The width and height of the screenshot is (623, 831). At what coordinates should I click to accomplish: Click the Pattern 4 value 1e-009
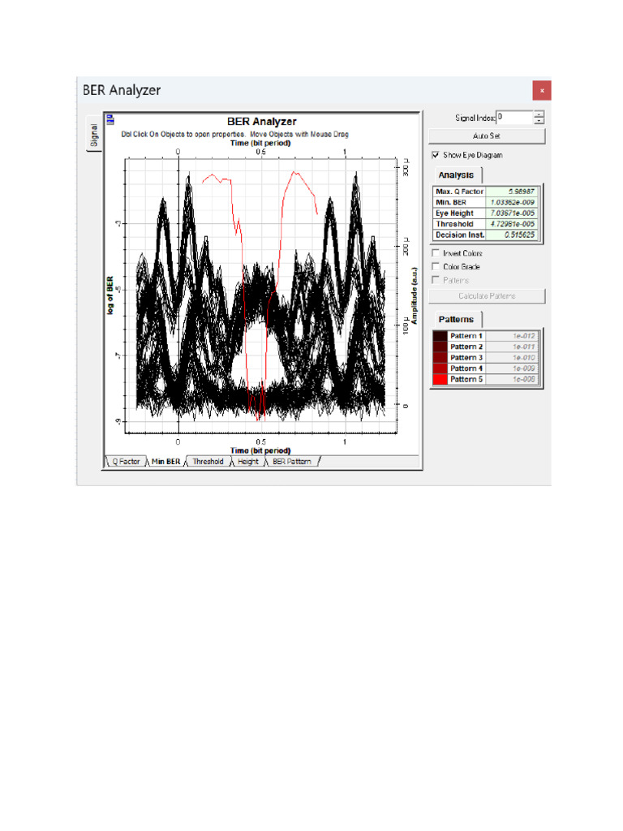tap(512, 368)
